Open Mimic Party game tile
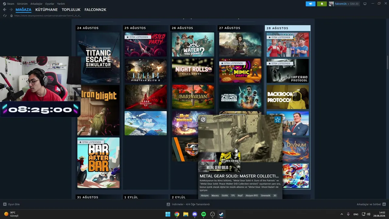Image resolution: width=389 pixels, height=219 pixels. [x=240, y=71]
